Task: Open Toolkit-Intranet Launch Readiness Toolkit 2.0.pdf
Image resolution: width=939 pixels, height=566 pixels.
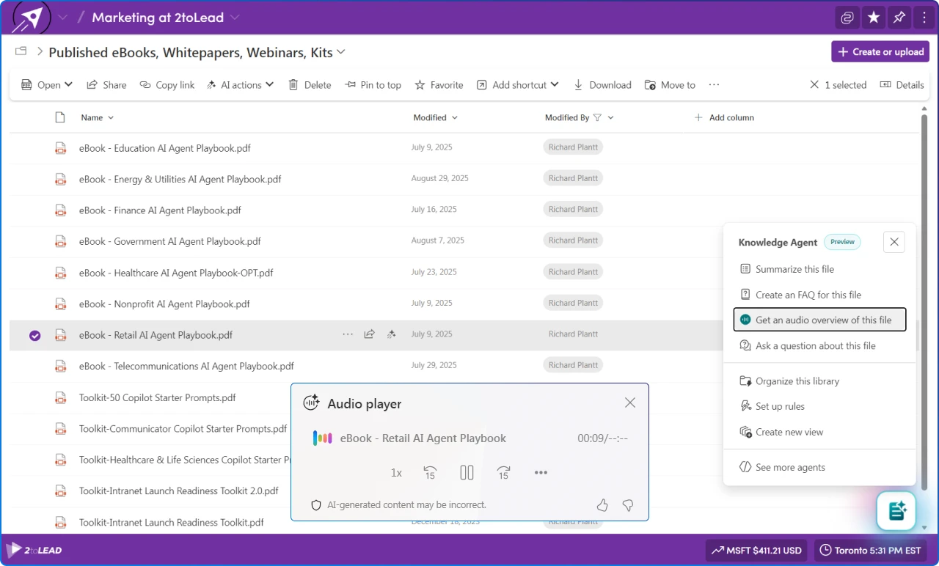Action: click(179, 491)
